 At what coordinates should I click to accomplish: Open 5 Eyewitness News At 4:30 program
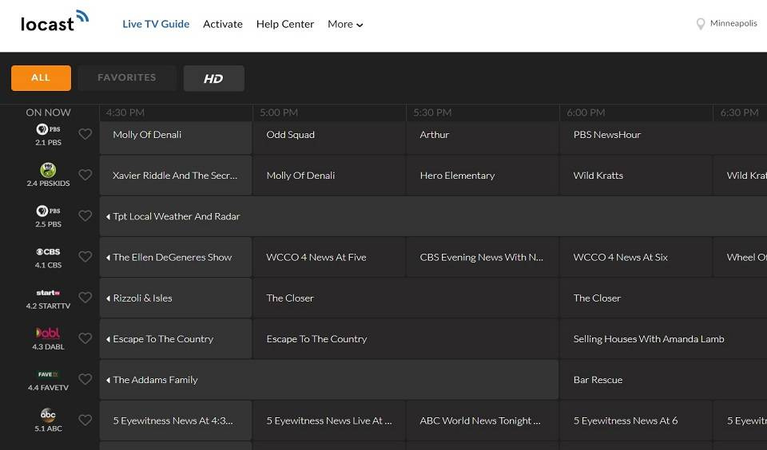click(x=176, y=420)
